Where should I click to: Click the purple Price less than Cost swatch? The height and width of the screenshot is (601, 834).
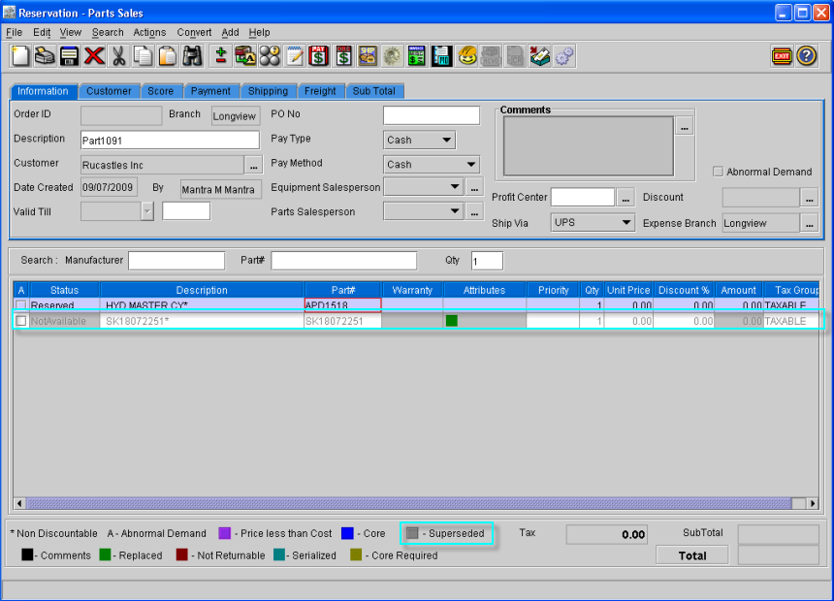pyautogui.click(x=225, y=533)
